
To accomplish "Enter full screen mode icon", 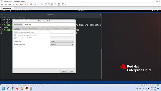I will point(52,4).
